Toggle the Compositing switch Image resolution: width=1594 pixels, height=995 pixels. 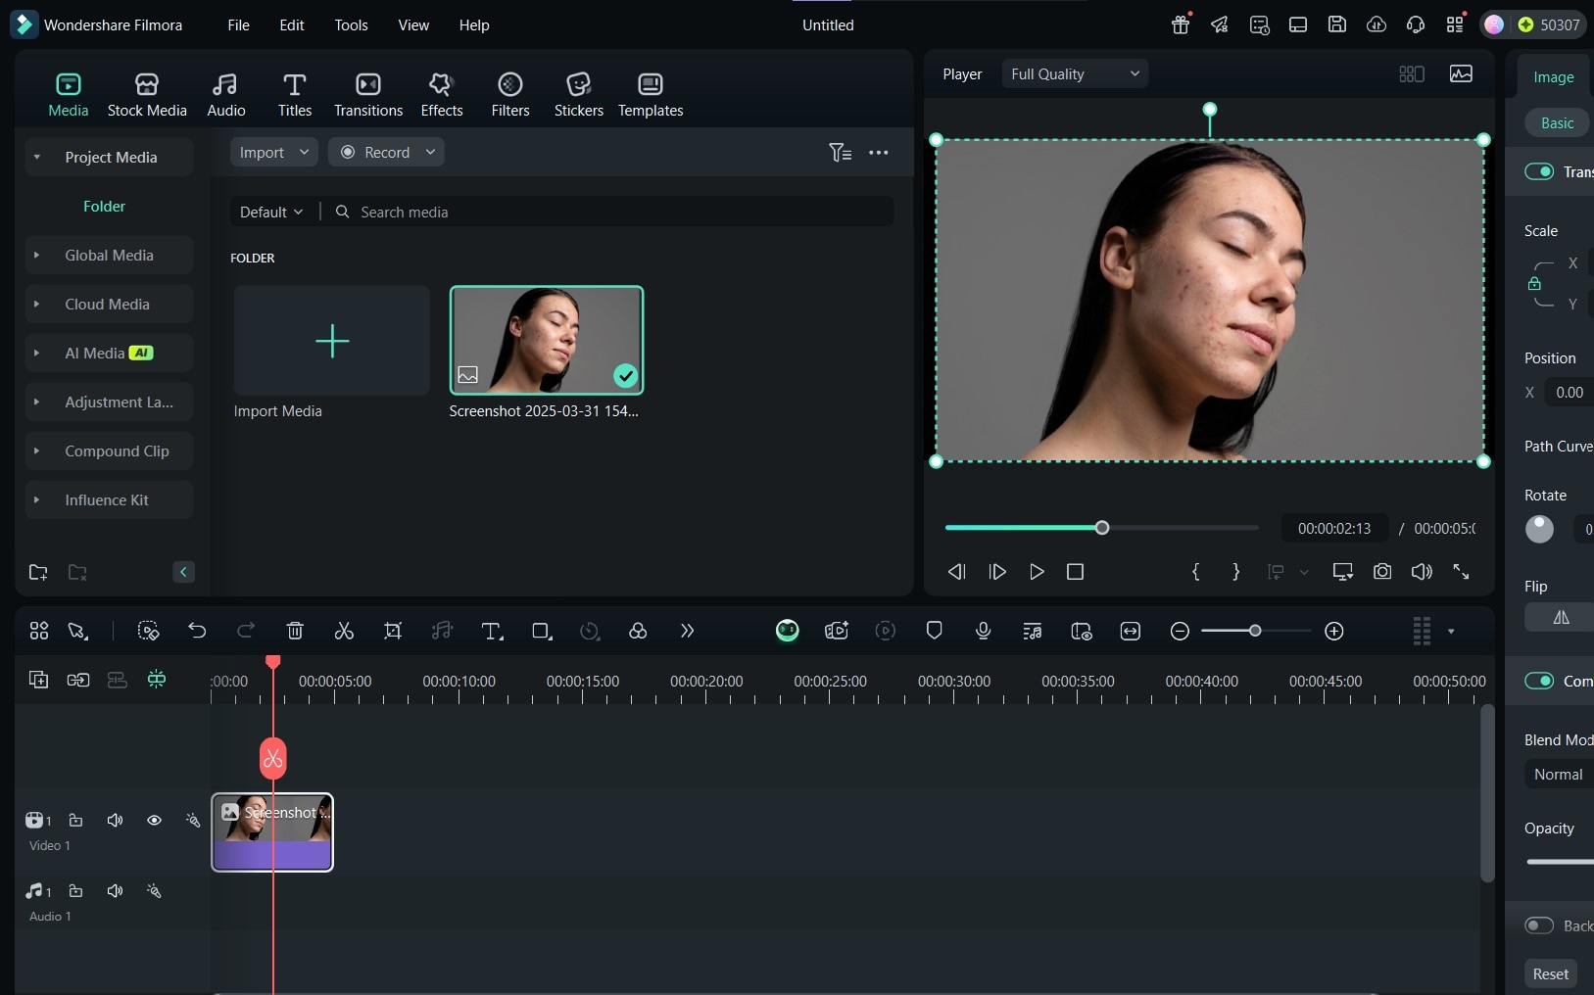1539,681
